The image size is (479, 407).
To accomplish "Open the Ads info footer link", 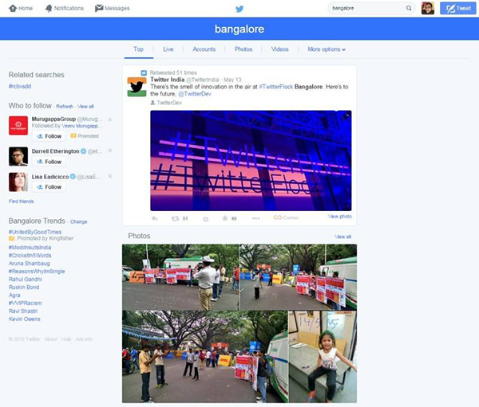I will pos(84,339).
